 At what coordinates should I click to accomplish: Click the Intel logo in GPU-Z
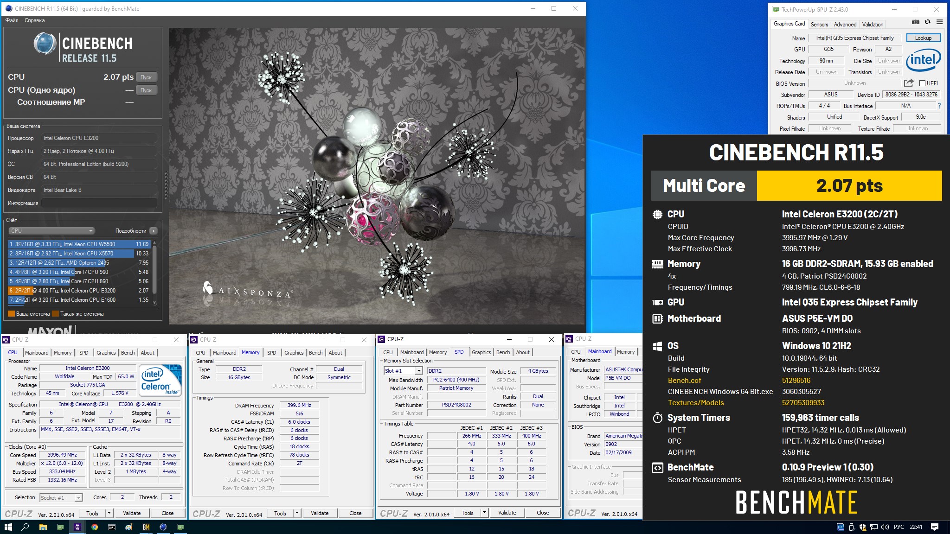(x=923, y=59)
